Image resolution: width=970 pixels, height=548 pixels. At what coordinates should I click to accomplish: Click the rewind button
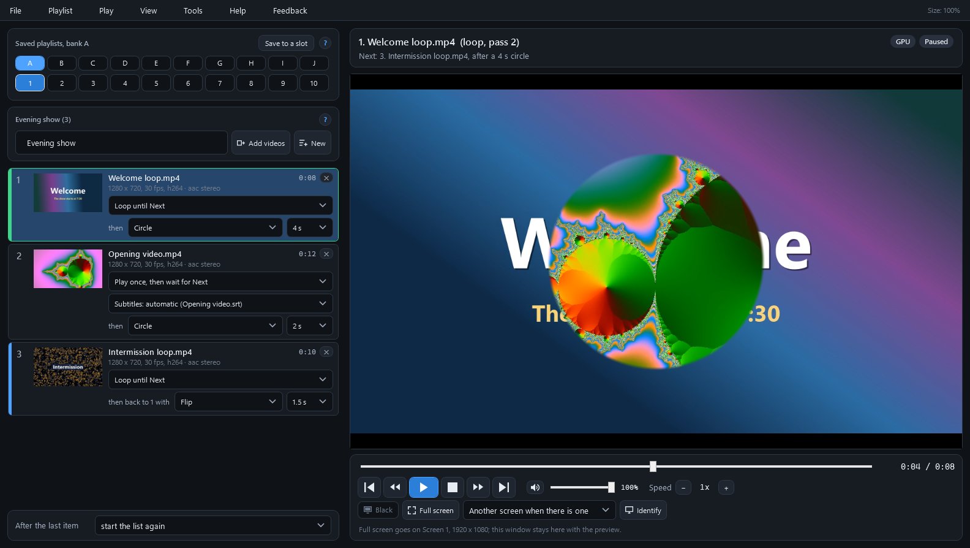pyautogui.click(x=395, y=487)
